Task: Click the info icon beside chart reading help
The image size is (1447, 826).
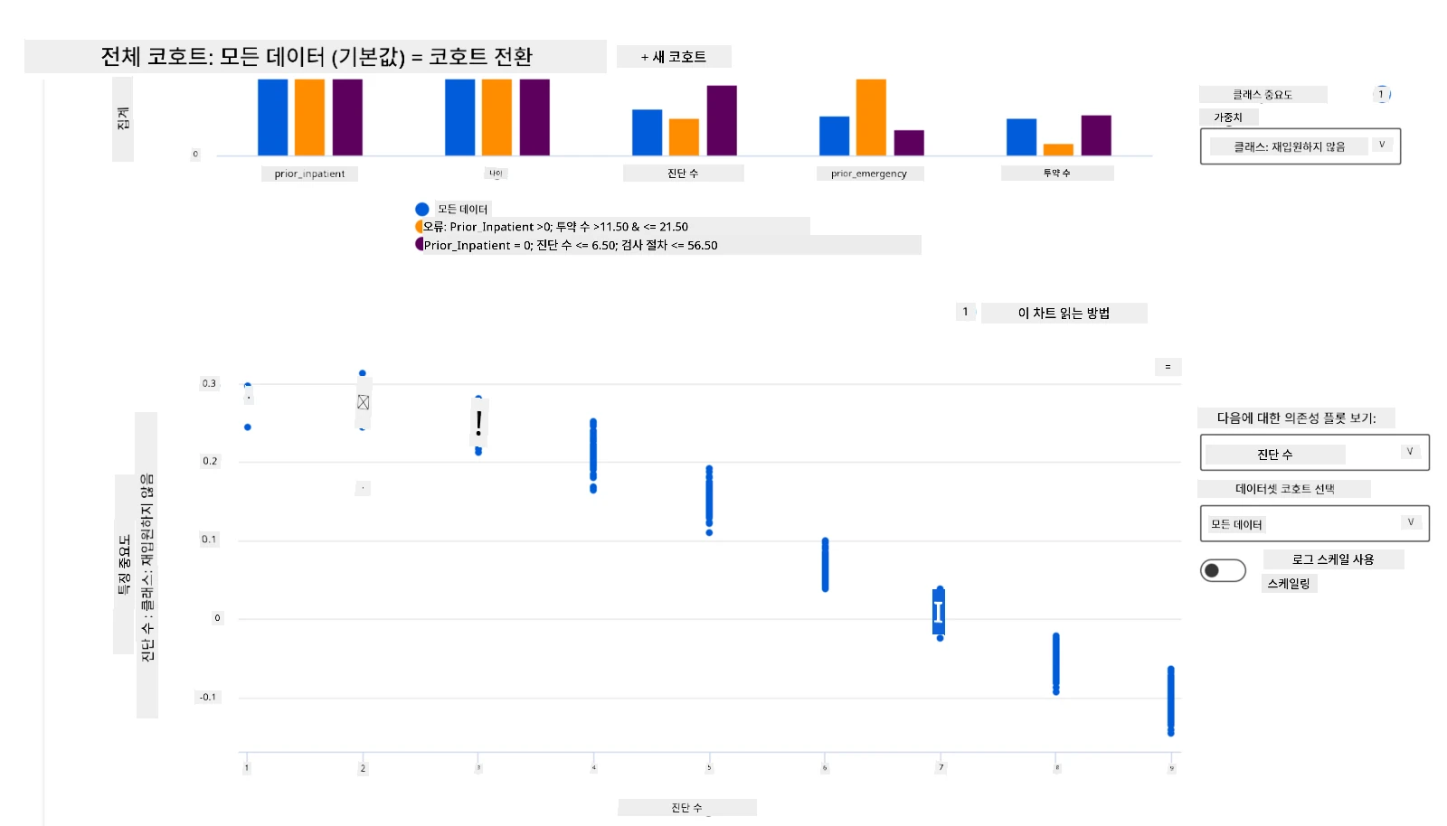Action: [965, 312]
